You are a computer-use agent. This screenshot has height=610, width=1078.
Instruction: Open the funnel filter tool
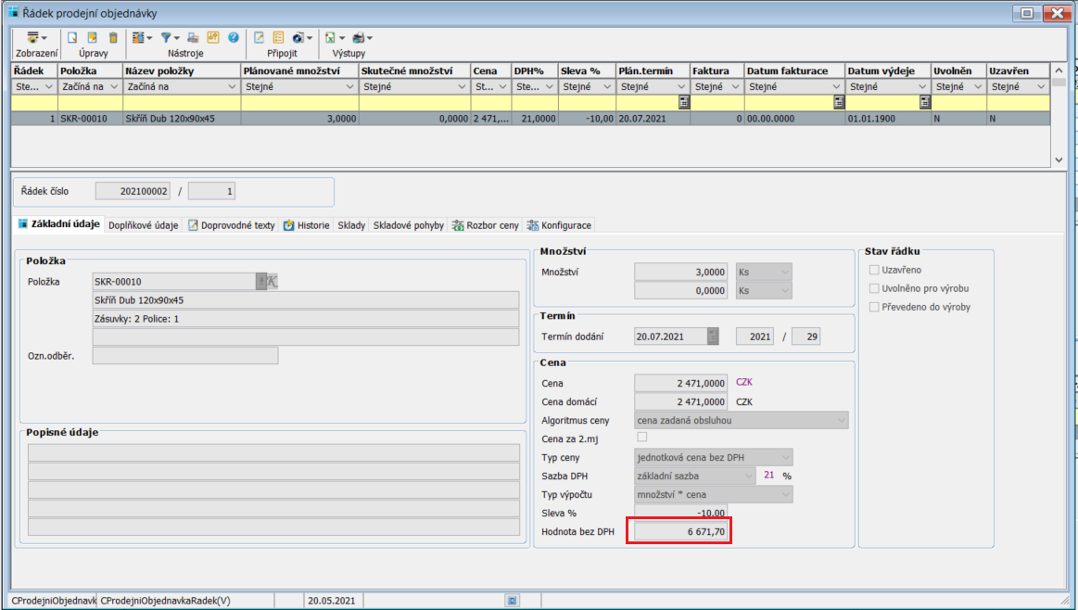point(166,38)
